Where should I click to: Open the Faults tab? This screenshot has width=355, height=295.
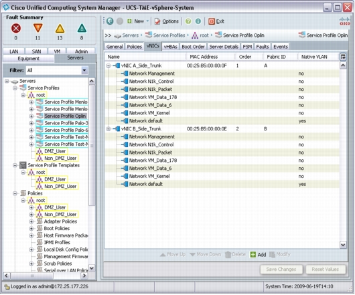click(x=263, y=47)
